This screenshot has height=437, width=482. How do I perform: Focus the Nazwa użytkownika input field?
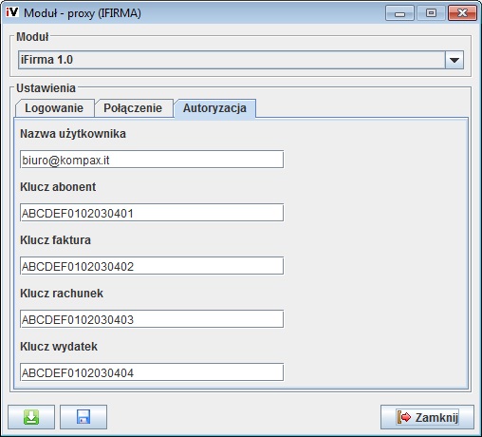(x=152, y=160)
